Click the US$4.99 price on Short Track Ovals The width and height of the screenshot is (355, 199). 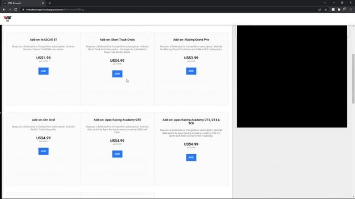click(x=117, y=61)
